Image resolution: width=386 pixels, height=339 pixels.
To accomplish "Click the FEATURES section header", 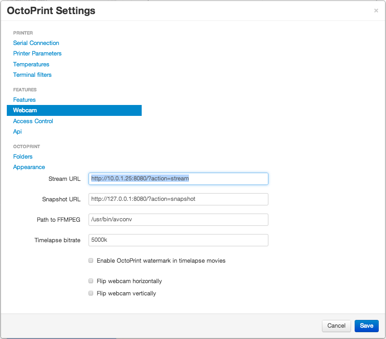I will (25, 90).
